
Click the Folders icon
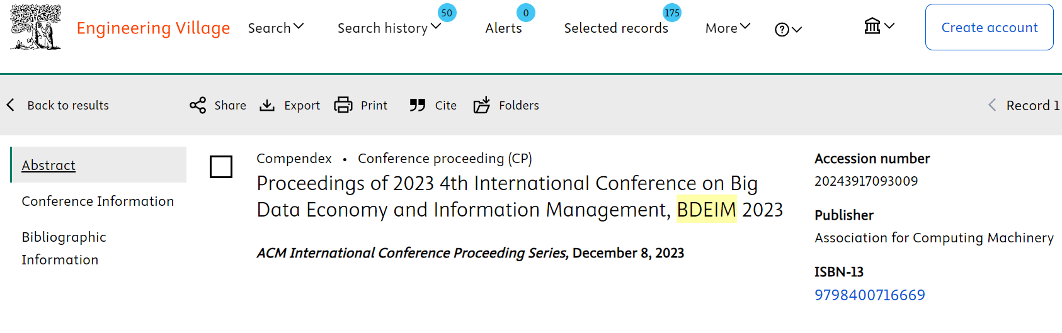482,105
